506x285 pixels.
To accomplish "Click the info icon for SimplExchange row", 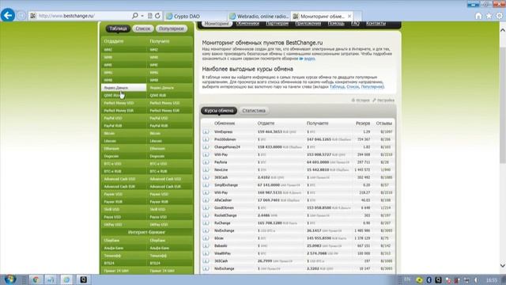I will point(206,185).
